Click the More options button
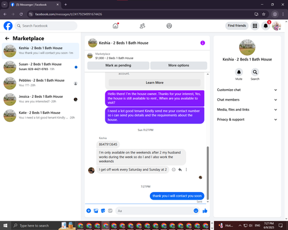288x230 pixels. click(179, 66)
